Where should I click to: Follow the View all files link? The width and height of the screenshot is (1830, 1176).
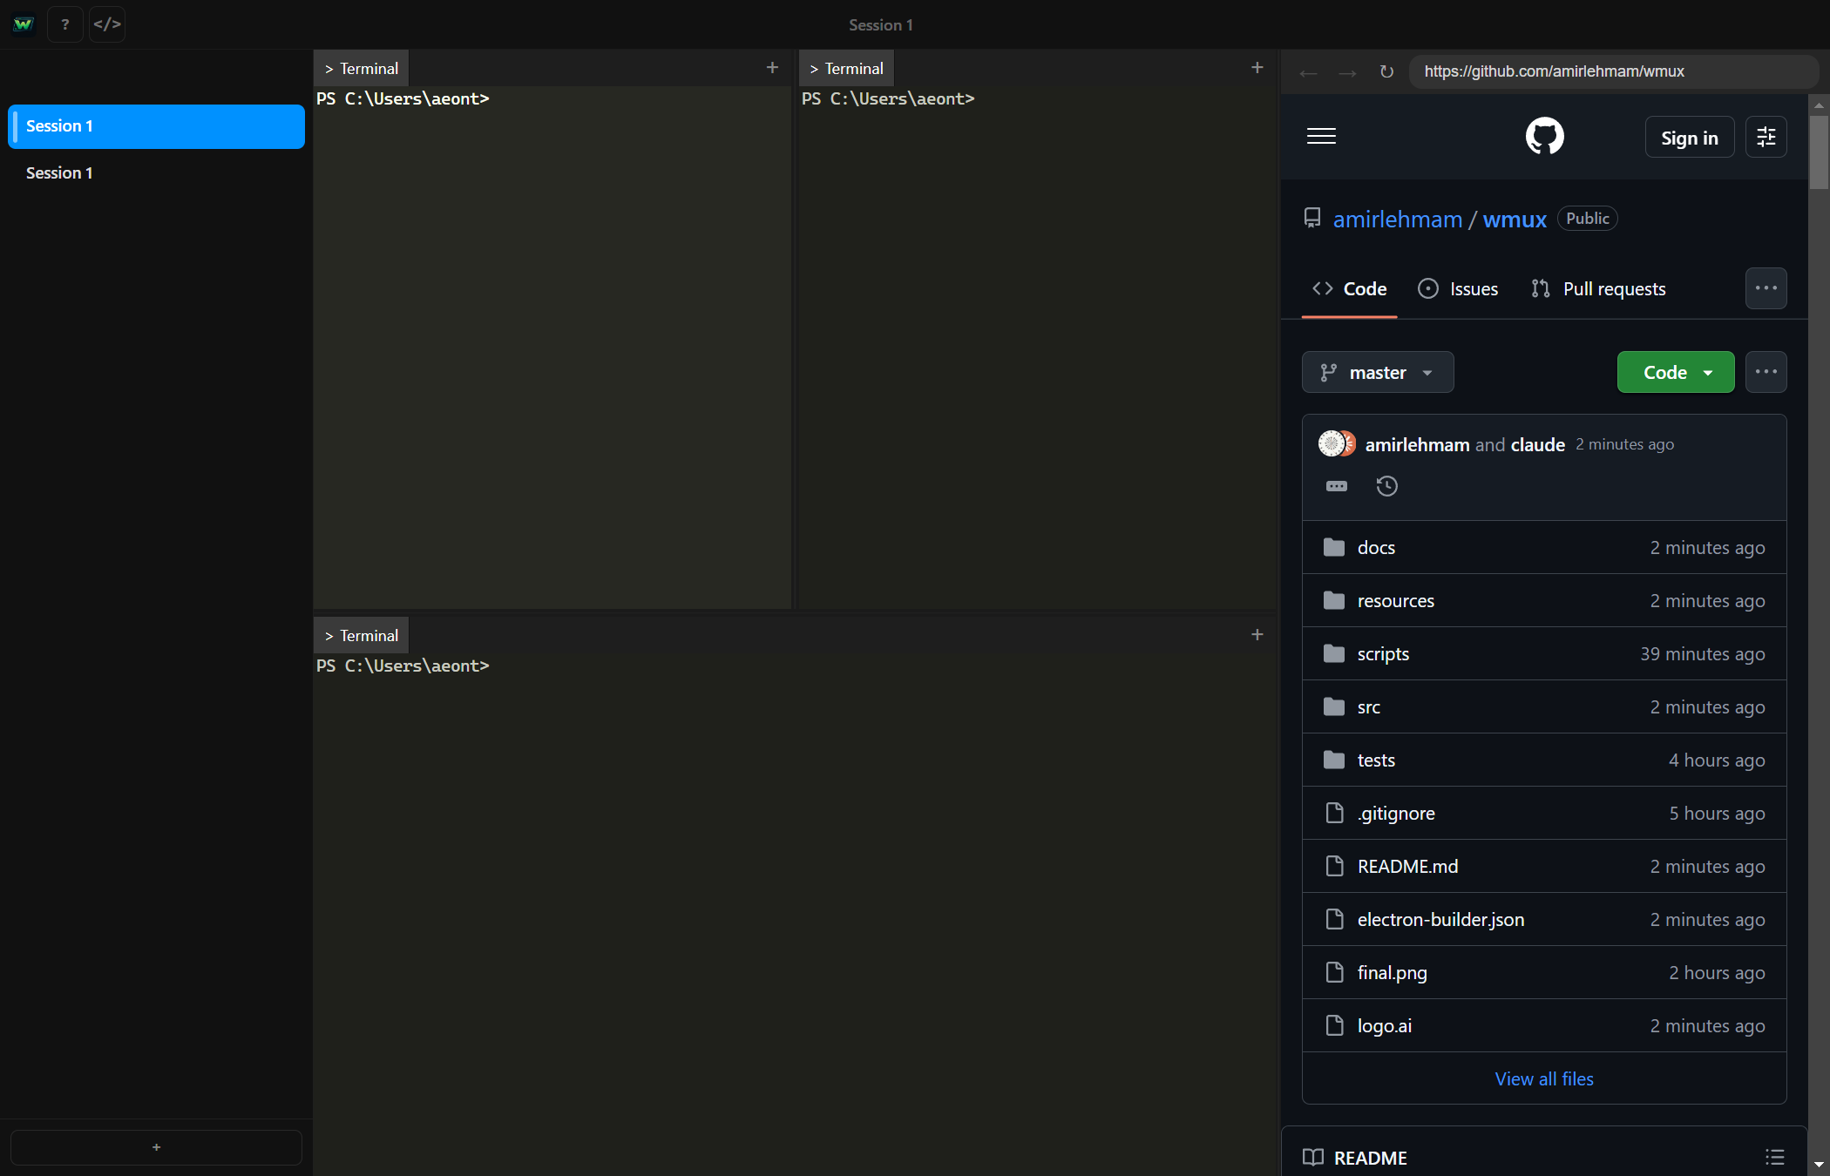point(1544,1078)
